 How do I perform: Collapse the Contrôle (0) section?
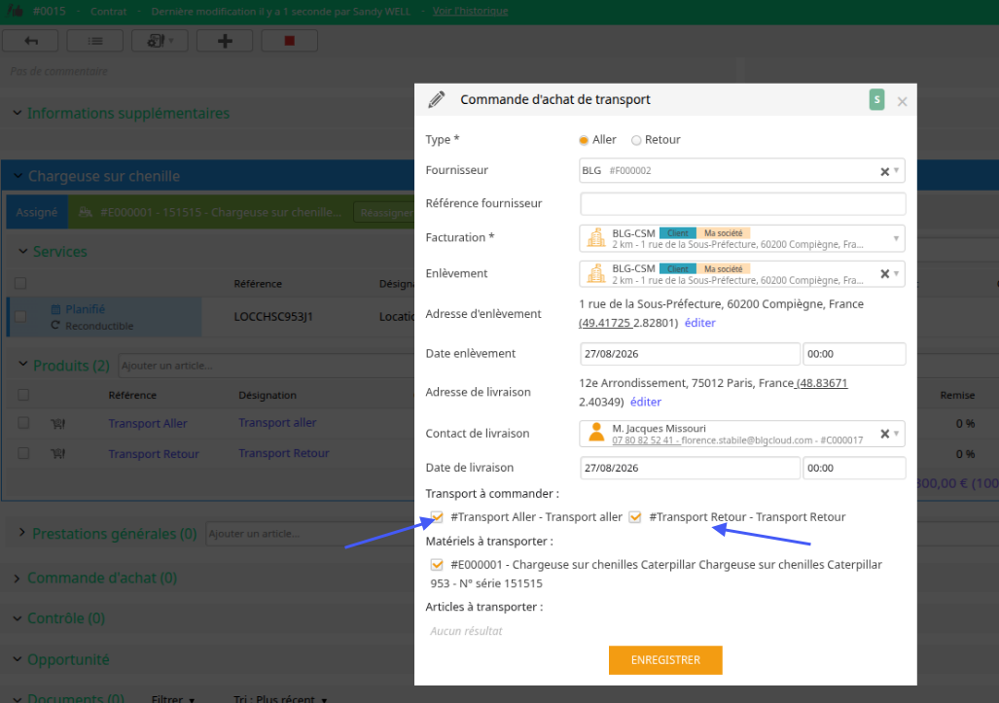click(18, 618)
